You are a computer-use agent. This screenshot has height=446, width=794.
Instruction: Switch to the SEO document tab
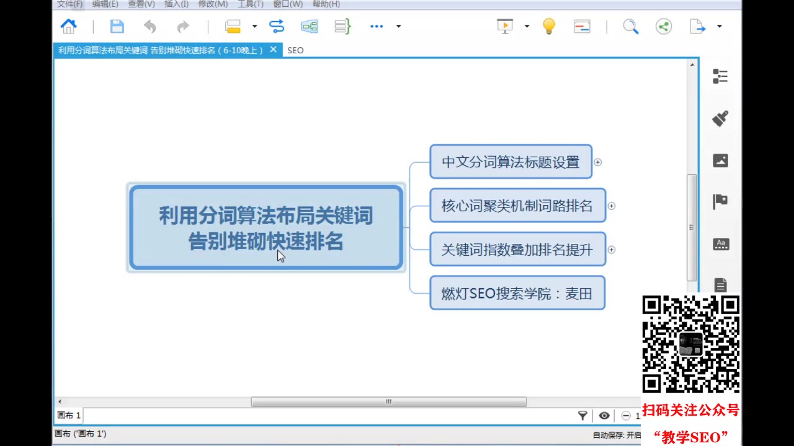coord(295,50)
